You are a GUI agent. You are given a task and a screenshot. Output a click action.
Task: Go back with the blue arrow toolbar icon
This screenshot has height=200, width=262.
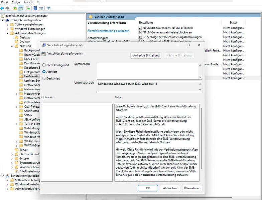point(2,8)
